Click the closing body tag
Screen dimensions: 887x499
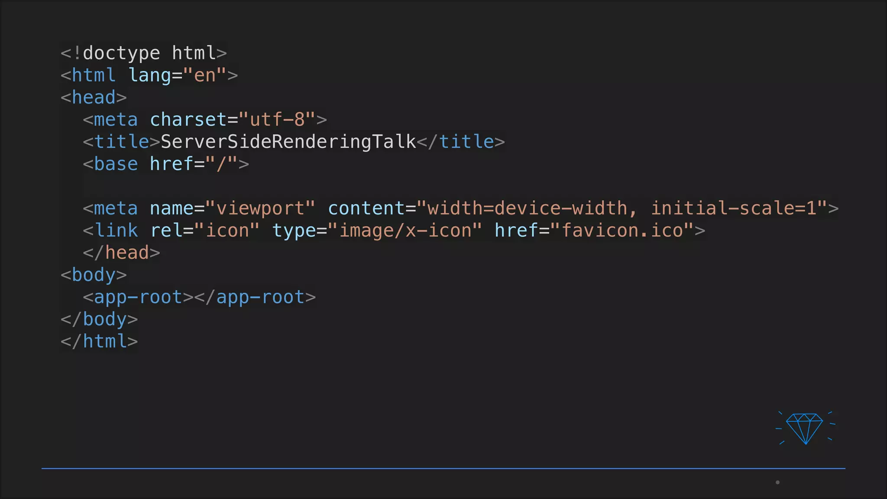tap(99, 320)
